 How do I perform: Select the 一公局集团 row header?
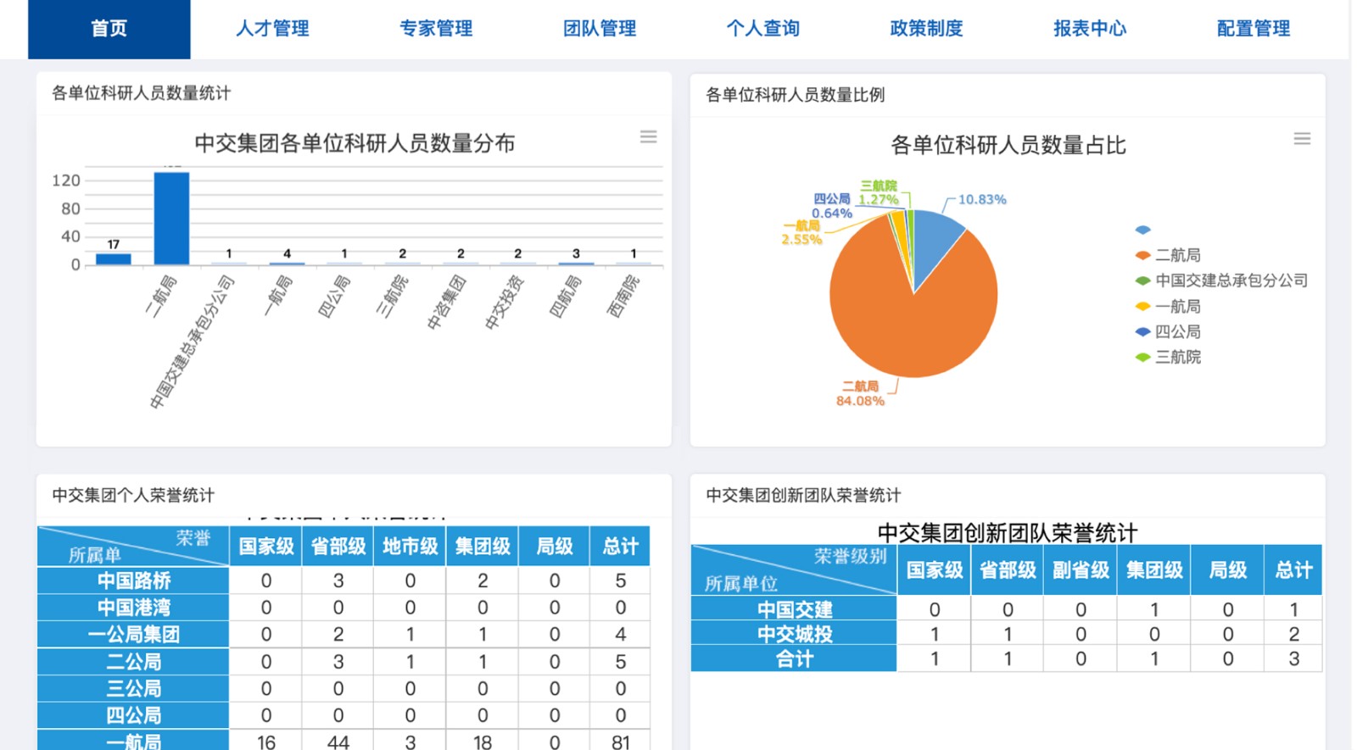click(133, 634)
